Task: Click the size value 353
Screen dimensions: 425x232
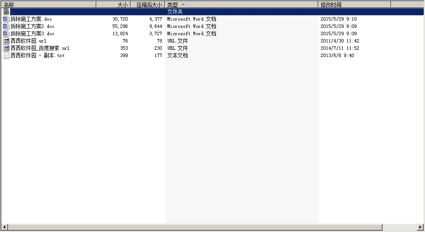Action: click(x=124, y=48)
